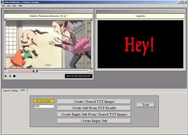Click the Image Box title label
188x135 pixels.
(140, 16)
